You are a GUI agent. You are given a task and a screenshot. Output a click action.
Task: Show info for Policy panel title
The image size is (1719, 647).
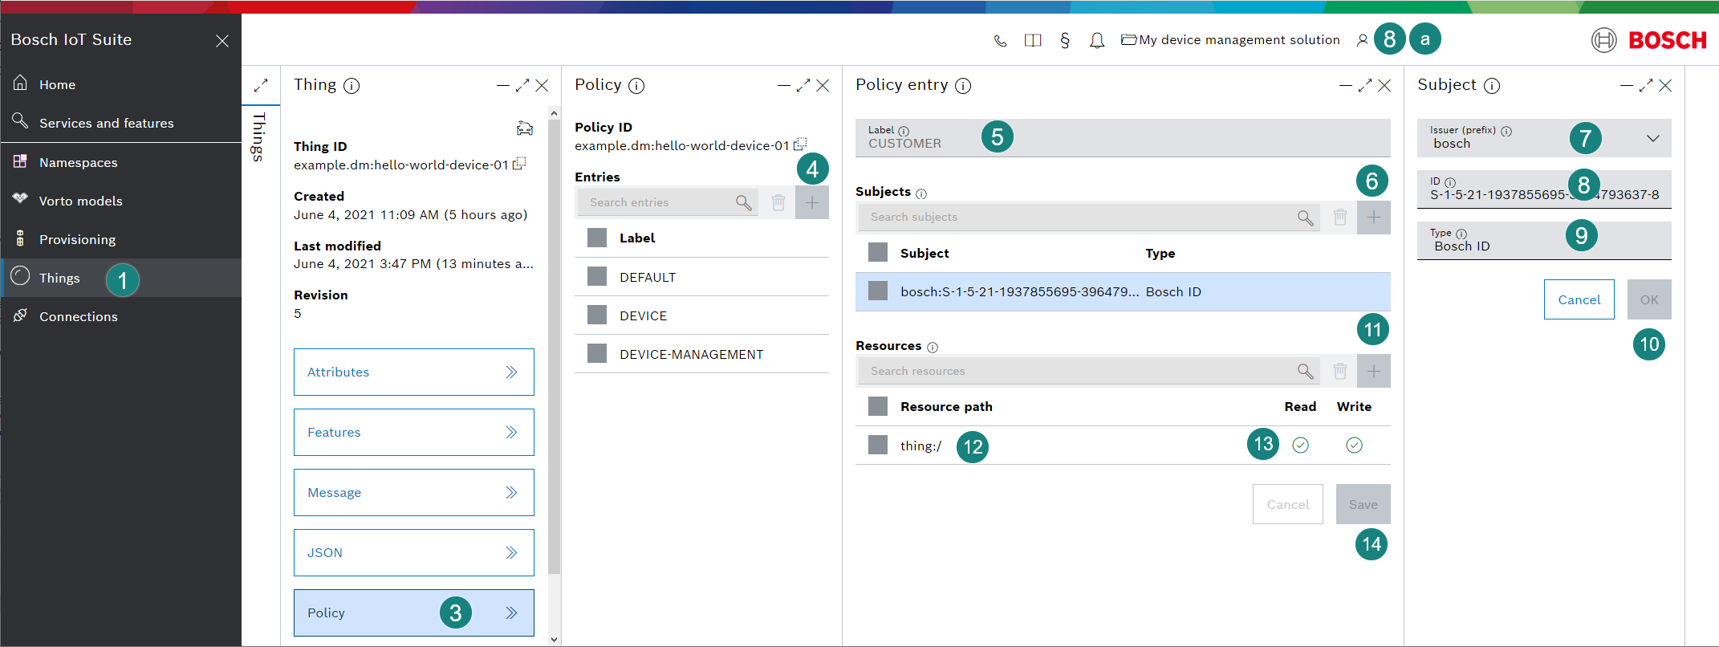click(x=636, y=86)
